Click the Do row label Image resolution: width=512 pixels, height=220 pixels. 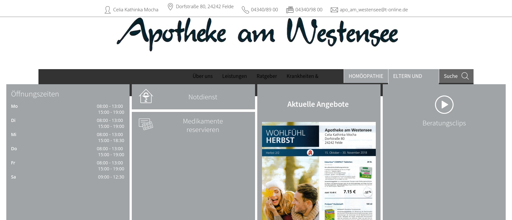tap(14, 149)
